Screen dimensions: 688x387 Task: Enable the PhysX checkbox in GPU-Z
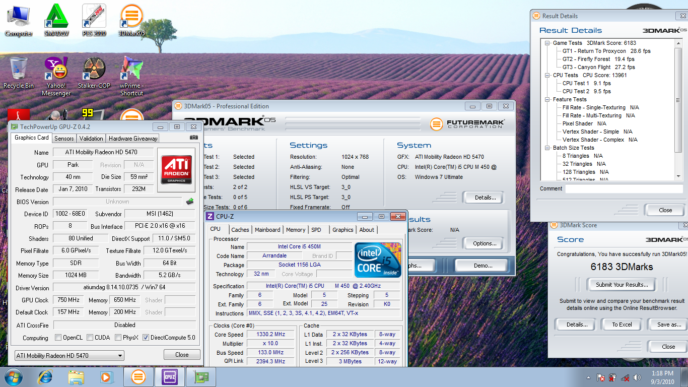click(x=118, y=338)
